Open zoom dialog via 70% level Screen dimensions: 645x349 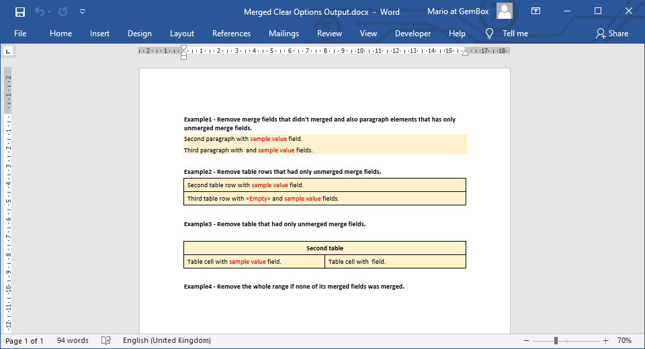click(624, 341)
